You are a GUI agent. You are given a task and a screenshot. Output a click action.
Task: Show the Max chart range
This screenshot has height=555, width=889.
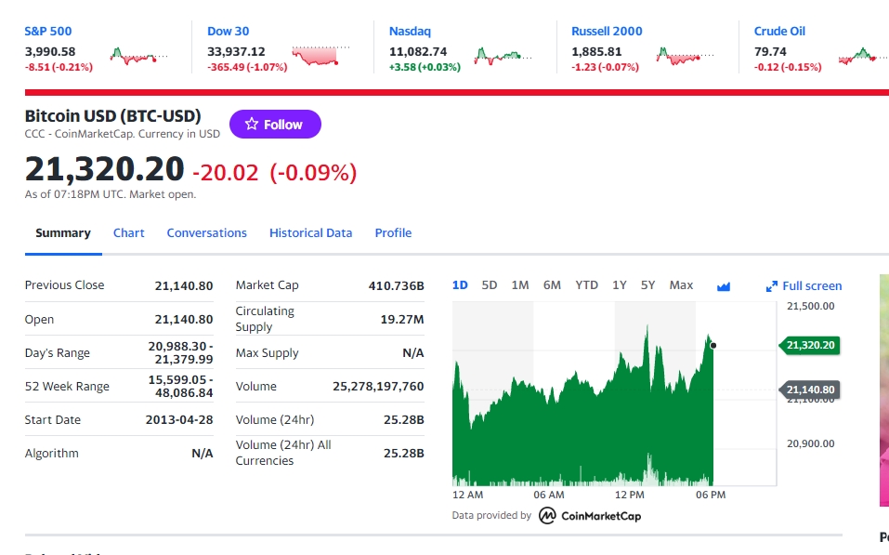point(681,285)
